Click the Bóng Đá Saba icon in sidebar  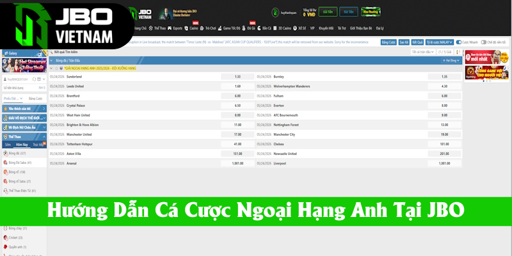tap(6, 163)
